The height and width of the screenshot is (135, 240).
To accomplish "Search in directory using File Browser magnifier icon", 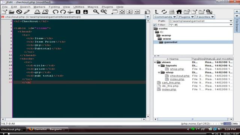I will click(x=209, y=12).
